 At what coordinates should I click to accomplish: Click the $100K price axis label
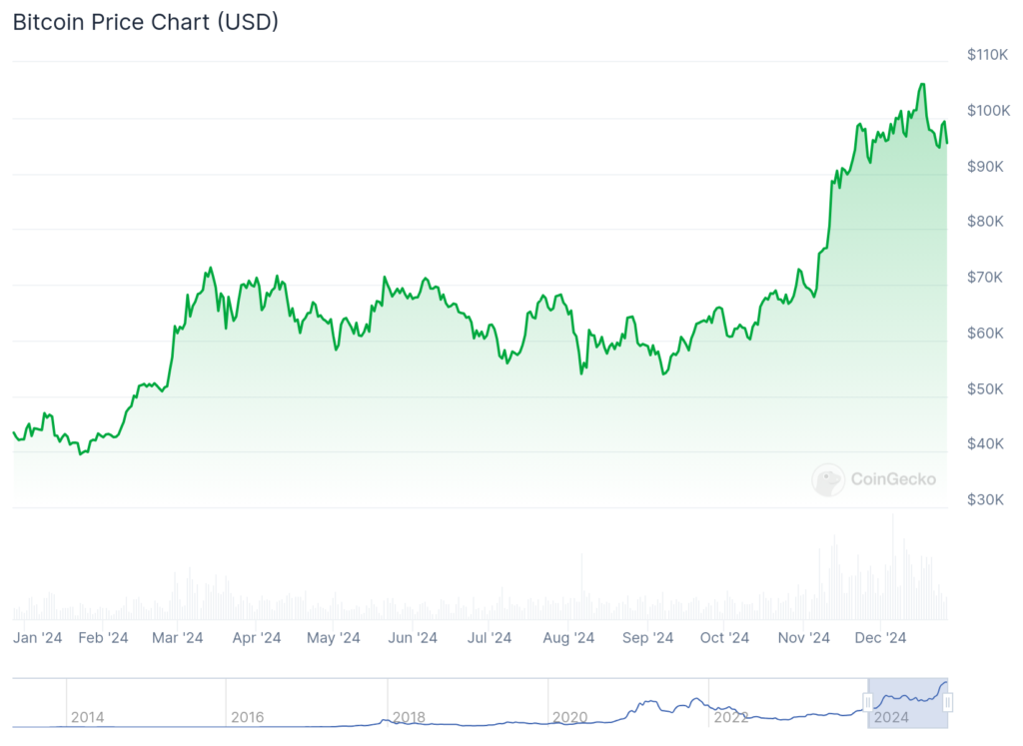tap(988, 110)
